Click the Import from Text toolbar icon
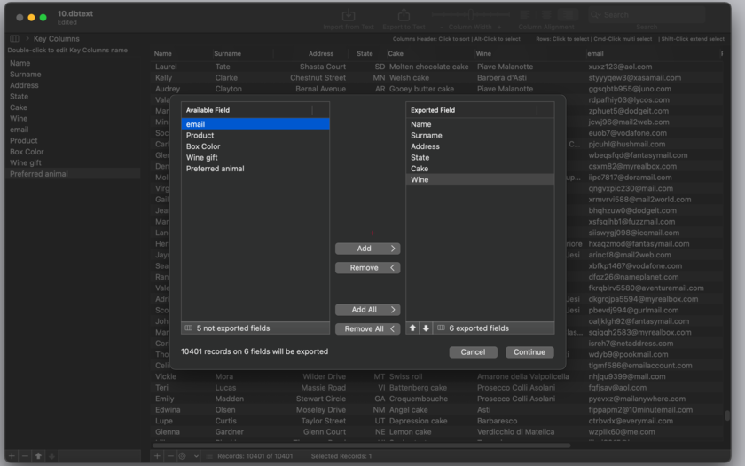Viewport: 745px width, 466px height. pos(349,15)
